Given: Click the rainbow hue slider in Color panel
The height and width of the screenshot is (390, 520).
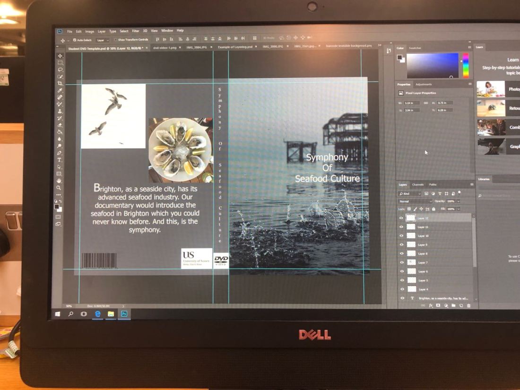Looking at the screenshot, I should tap(466, 65).
